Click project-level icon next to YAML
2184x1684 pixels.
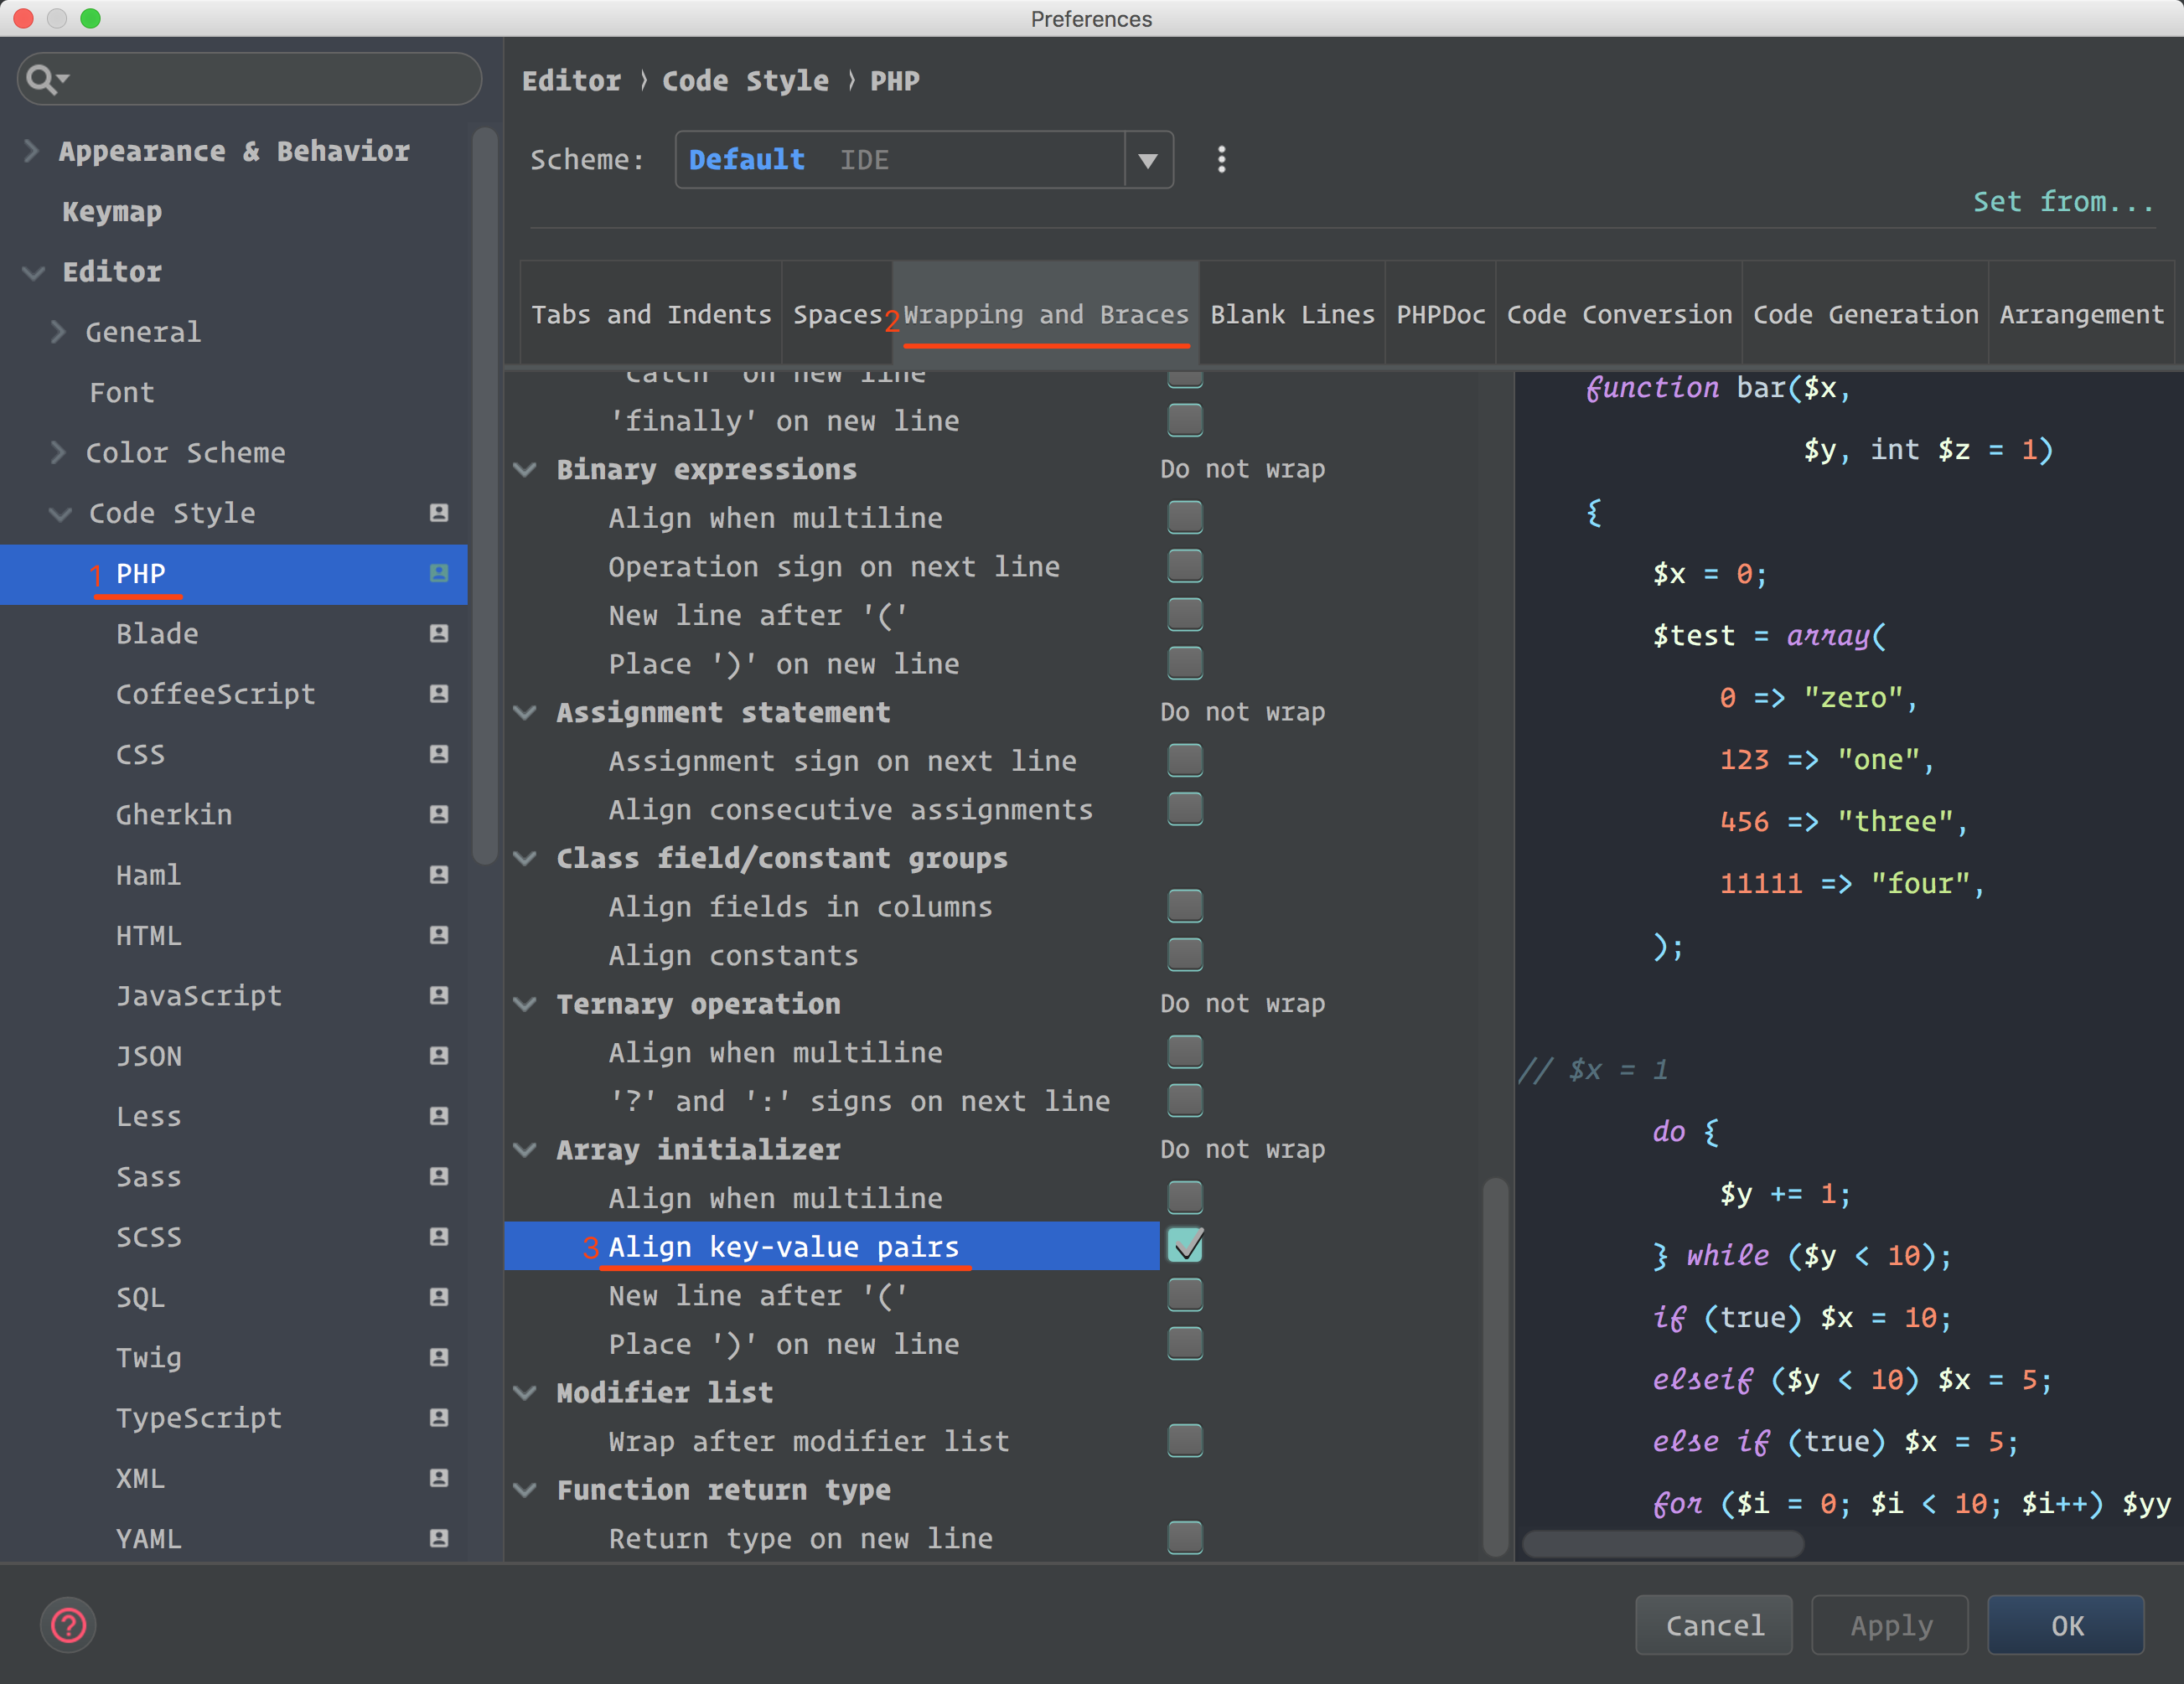tap(438, 1538)
